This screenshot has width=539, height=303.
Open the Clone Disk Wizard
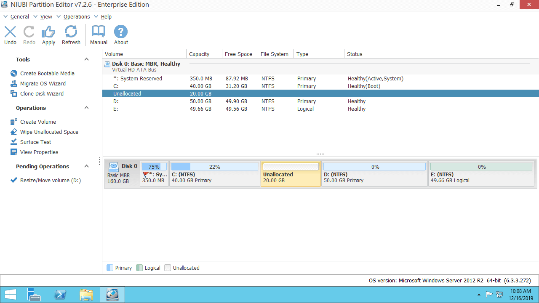click(x=42, y=93)
